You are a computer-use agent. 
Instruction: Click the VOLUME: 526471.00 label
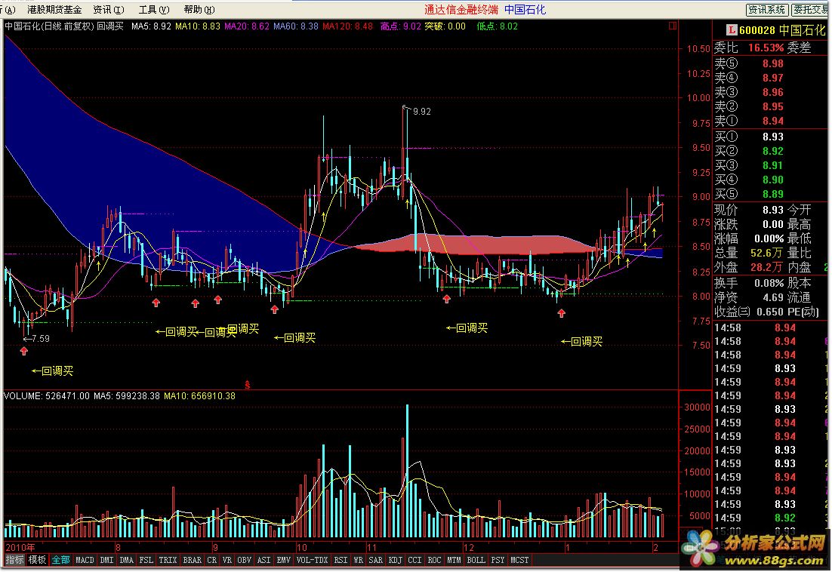click(47, 396)
